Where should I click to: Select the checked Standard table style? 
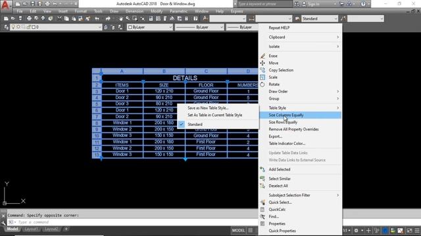tap(218, 125)
